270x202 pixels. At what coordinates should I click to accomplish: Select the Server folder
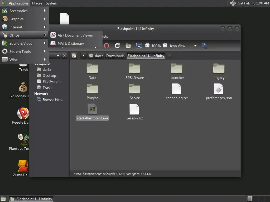coord(134,92)
